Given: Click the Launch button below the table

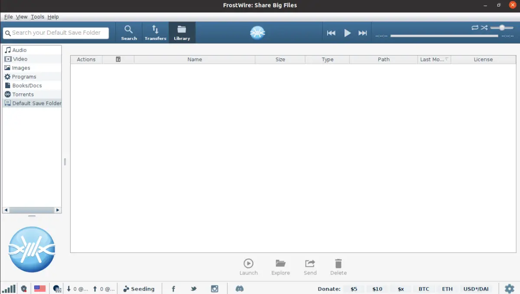Looking at the screenshot, I should (x=248, y=267).
